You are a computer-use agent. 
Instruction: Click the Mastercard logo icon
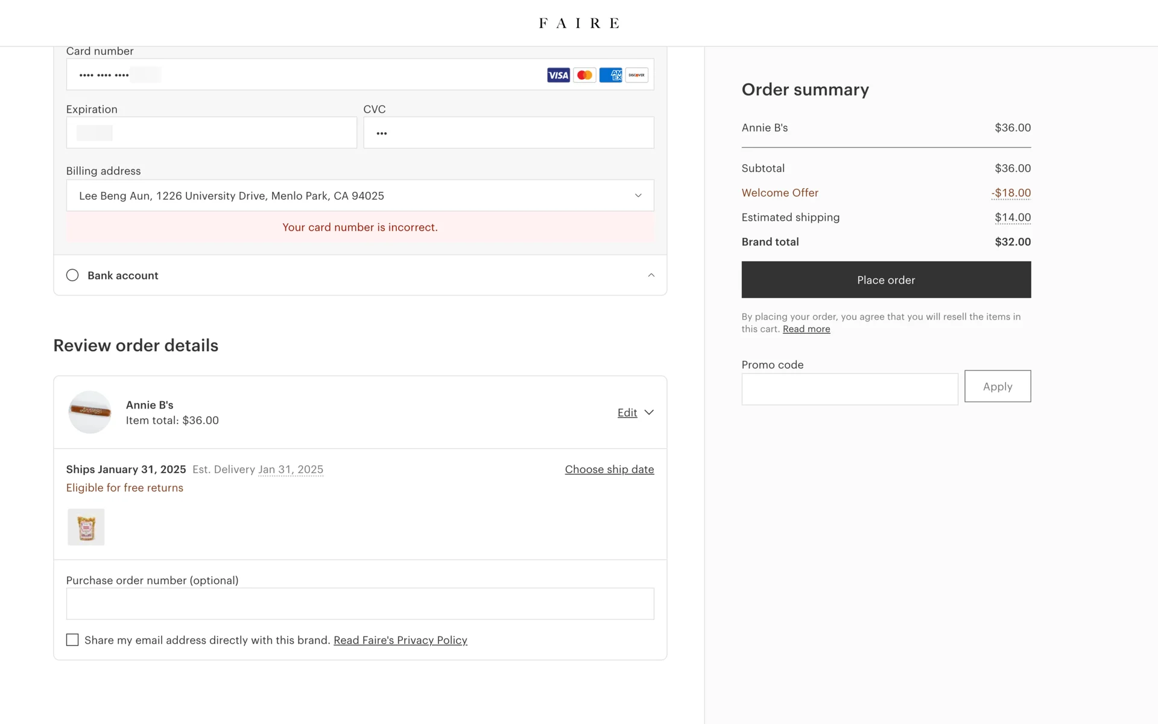click(584, 75)
